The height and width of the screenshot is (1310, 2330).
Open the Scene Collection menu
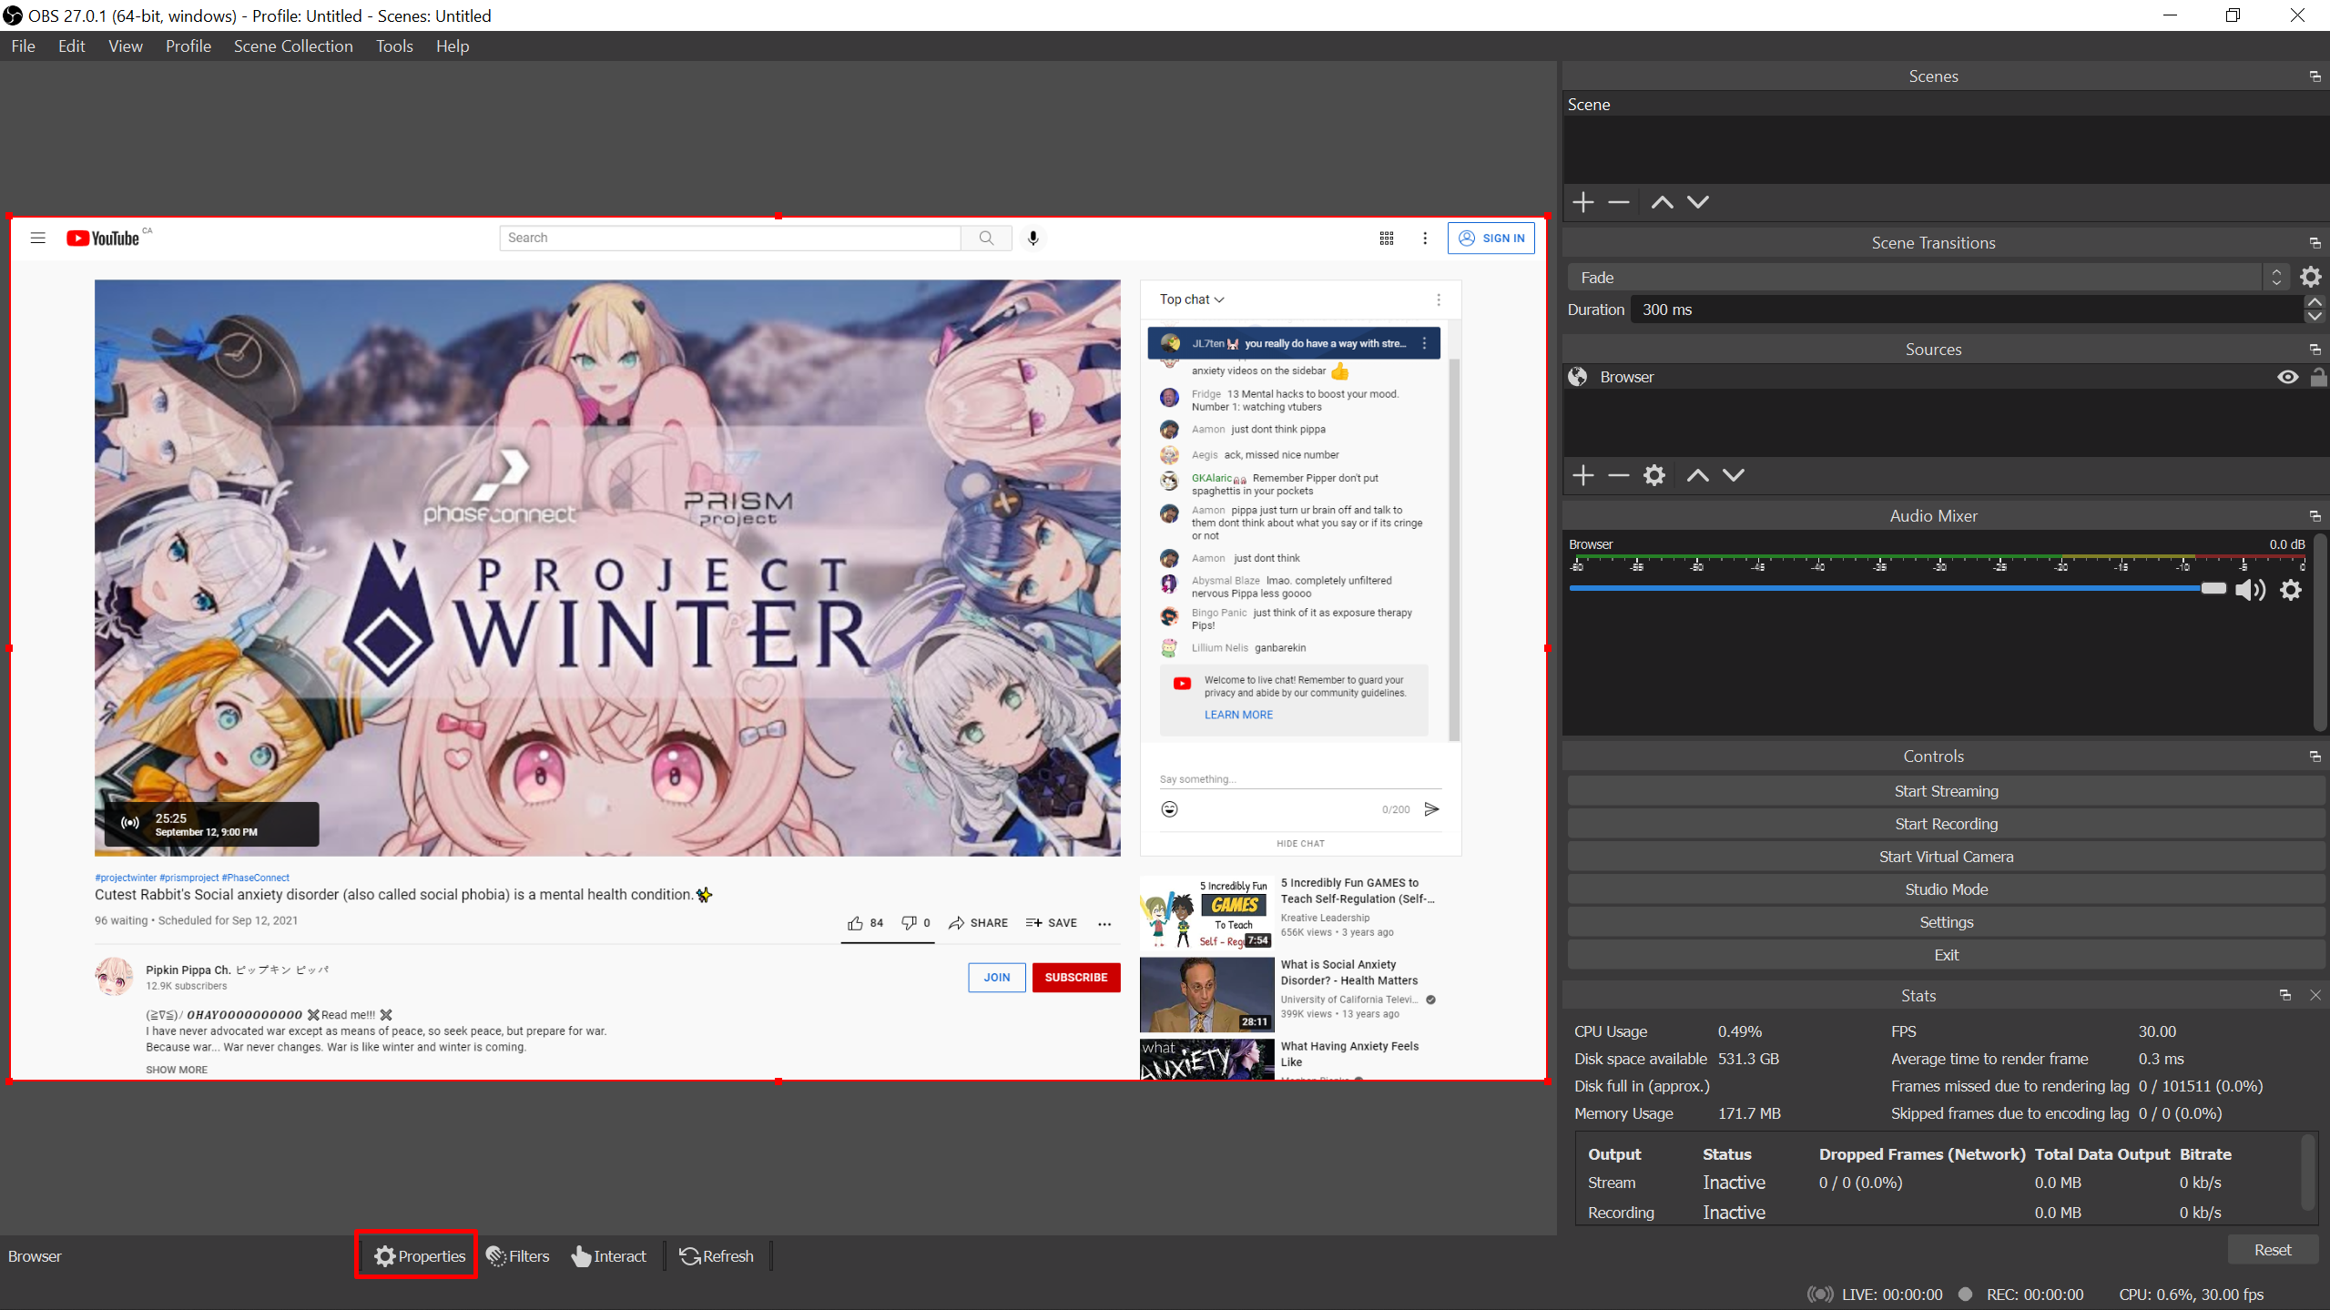pyautogui.click(x=293, y=46)
